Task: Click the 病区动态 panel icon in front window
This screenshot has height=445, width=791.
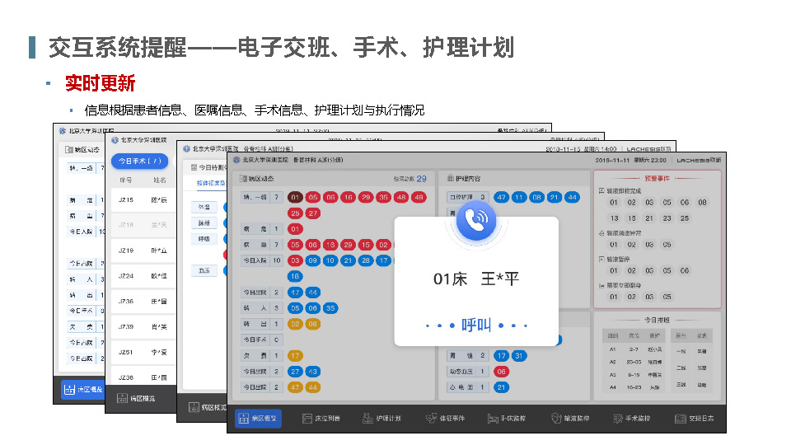Action: pos(243,179)
